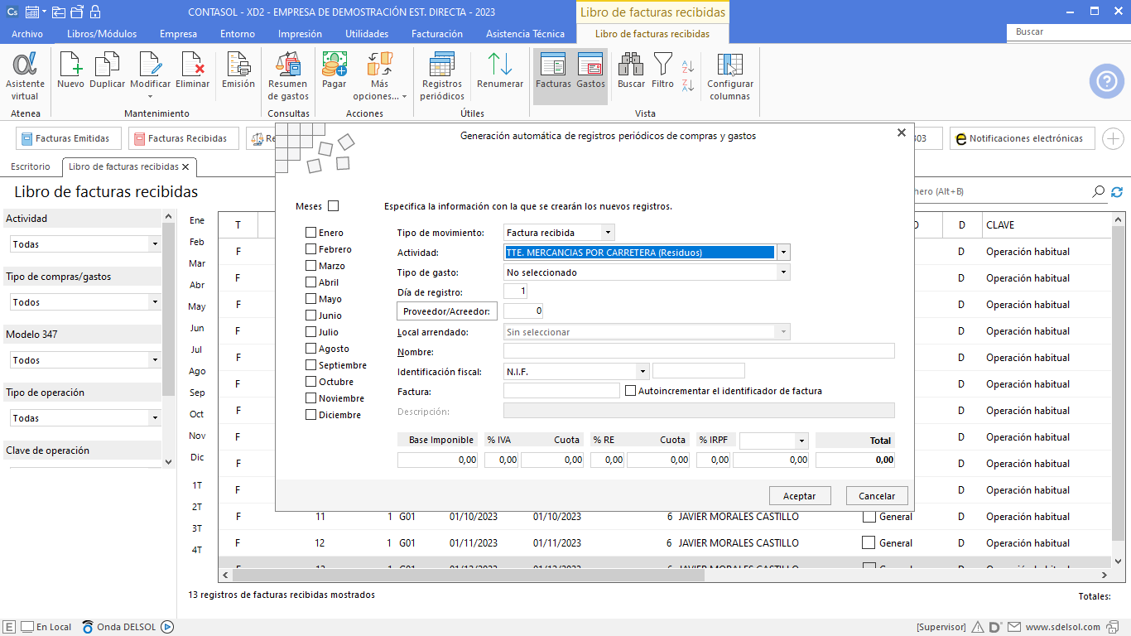Click the Proveedor/Acreedor button
Screen dimensions: 1131x636
tap(447, 311)
